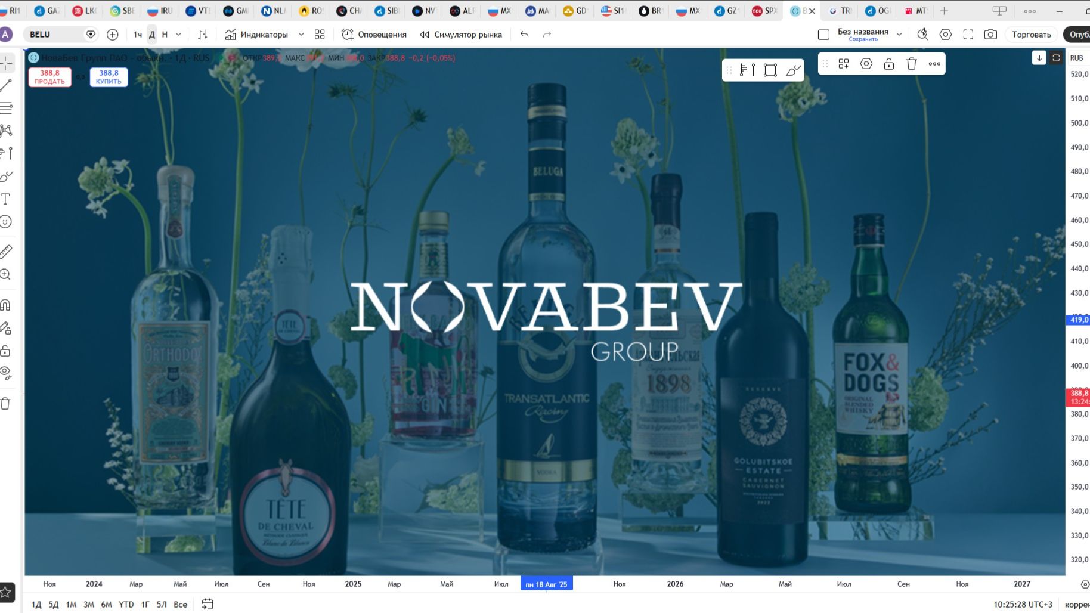Open drawing templates in floating toolbar

[x=844, y=64]
